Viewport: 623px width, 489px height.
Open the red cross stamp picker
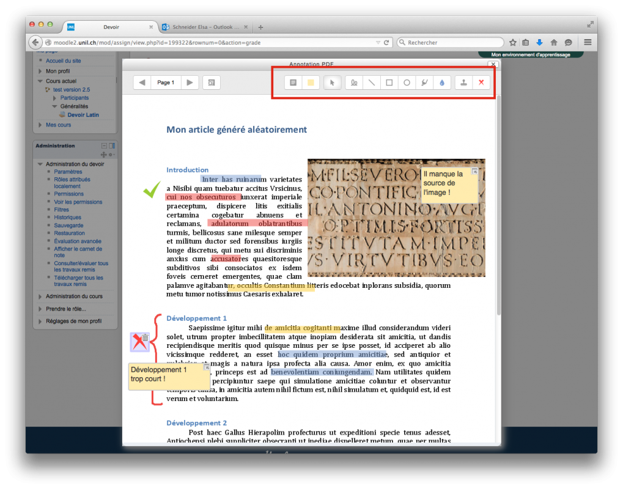481,83
